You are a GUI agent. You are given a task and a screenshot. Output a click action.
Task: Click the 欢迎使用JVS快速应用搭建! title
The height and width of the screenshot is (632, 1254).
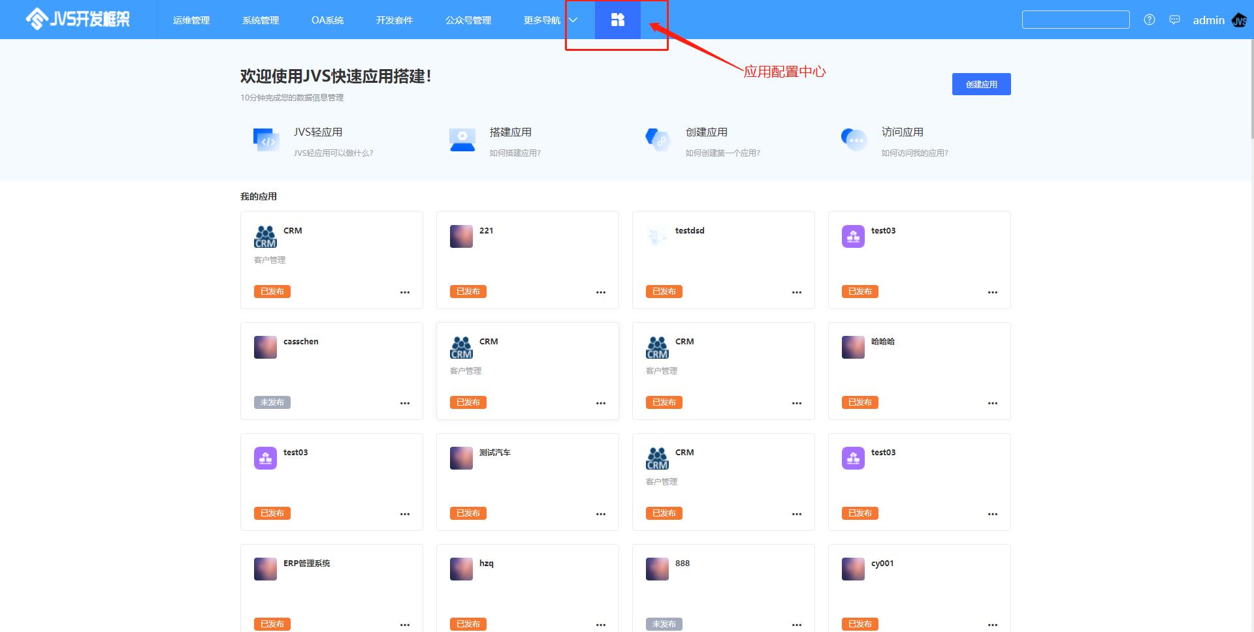pyautogui.click(x=336, y=76)
